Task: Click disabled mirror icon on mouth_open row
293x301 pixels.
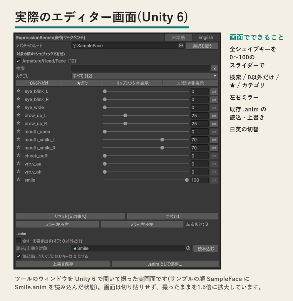Action: [x=214, y=132]
